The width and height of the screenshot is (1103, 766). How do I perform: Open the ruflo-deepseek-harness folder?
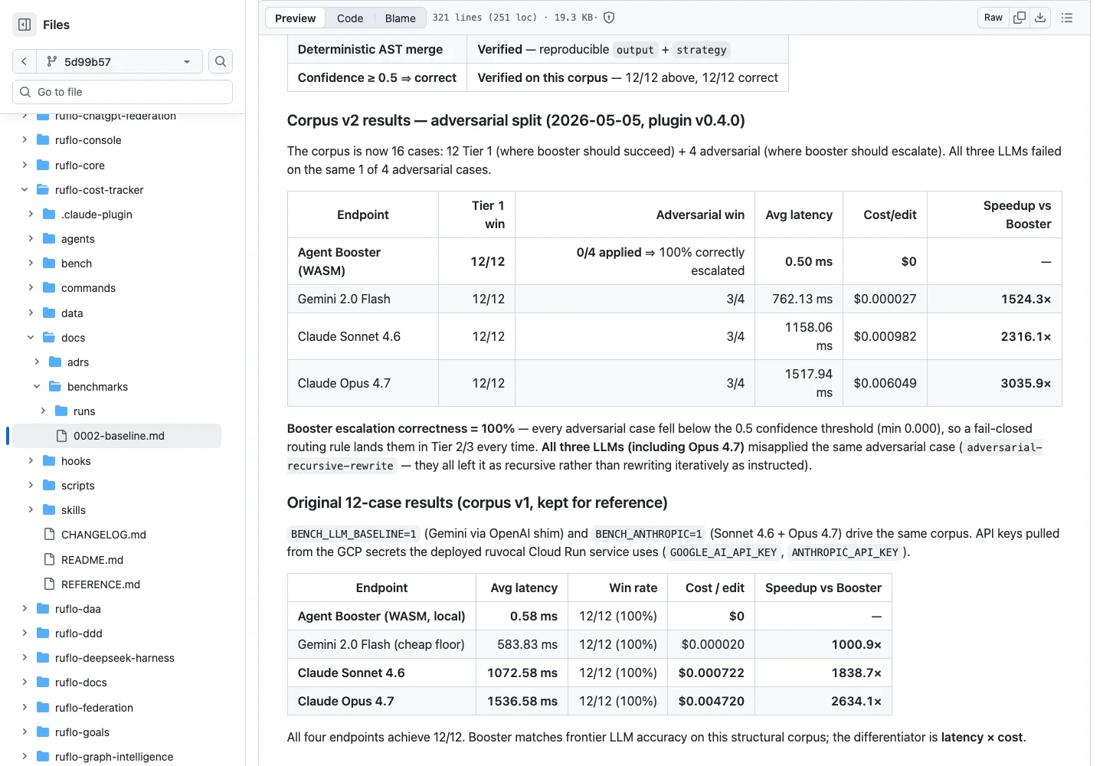pyautogui.click(x=115, y=657)
